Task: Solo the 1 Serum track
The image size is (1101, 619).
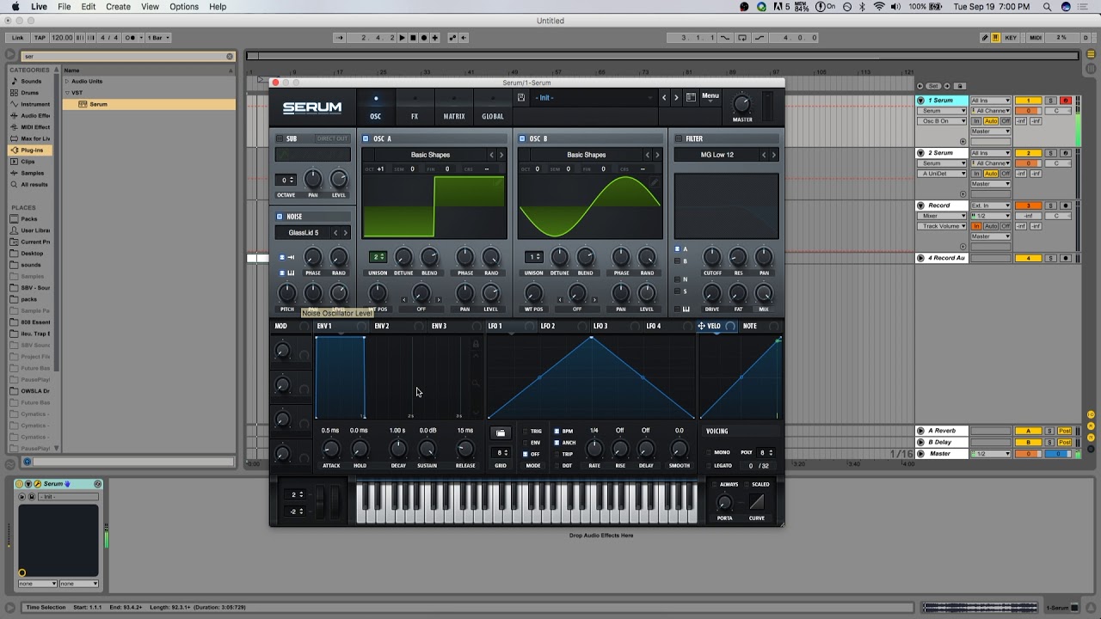Action: pyautogui.click(x=1050, y=101)
